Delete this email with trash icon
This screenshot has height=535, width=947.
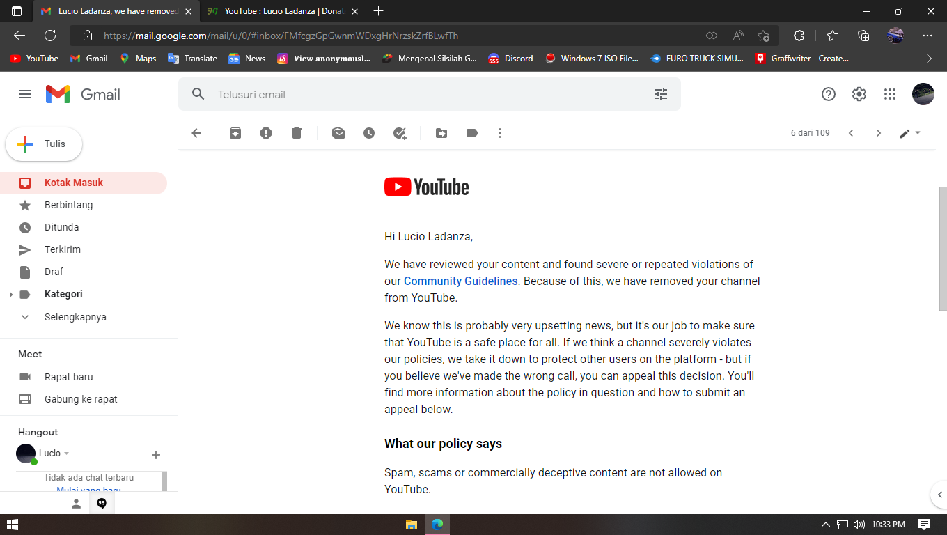(297, 133)
